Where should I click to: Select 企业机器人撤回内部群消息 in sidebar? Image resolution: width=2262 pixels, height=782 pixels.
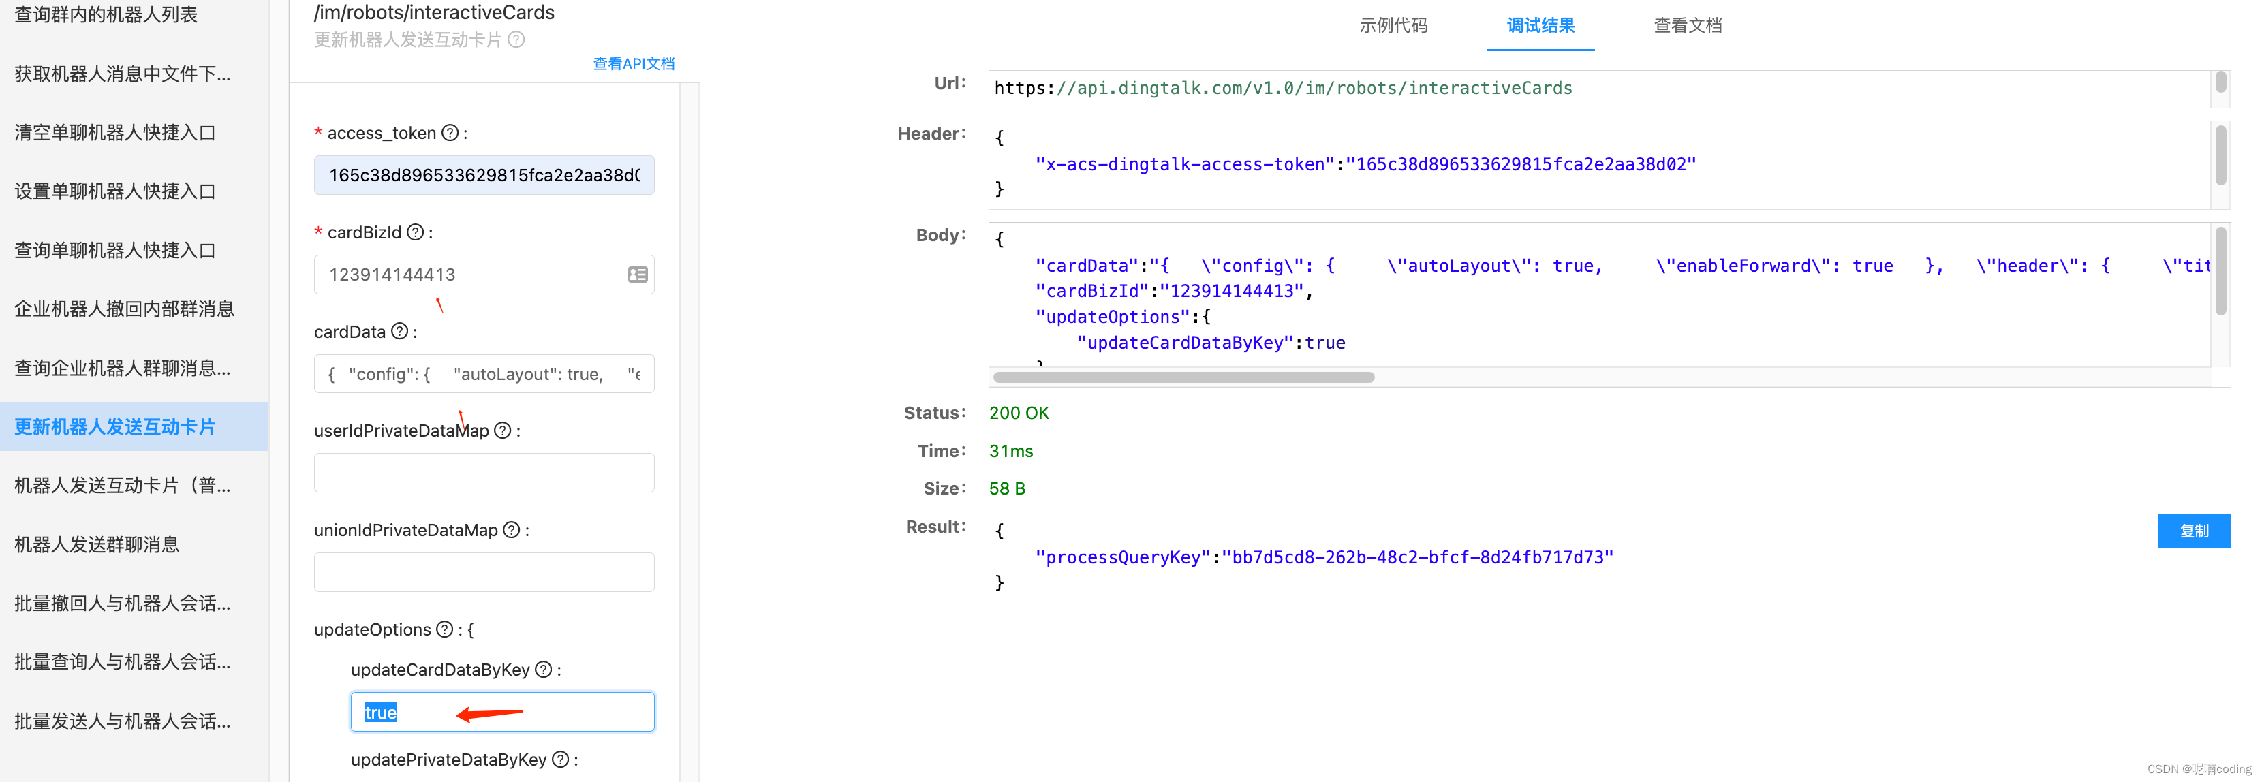tap(124, 309)
